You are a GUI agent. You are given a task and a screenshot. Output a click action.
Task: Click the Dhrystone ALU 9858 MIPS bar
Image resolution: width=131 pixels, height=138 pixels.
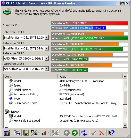[x=89, y=34]
